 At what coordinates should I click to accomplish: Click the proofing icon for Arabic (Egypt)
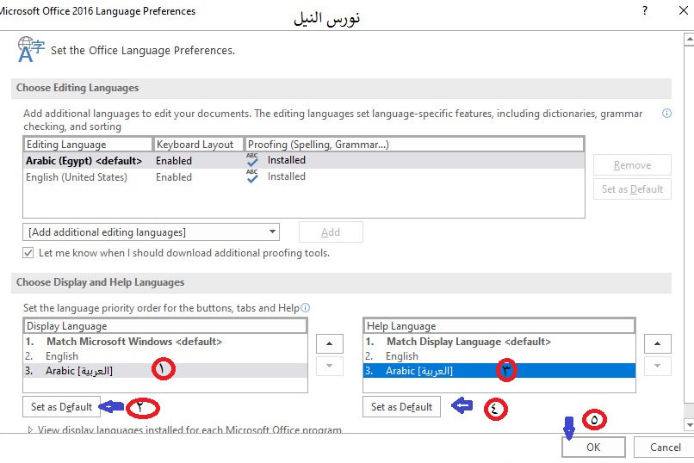click(x=252, y=160)
